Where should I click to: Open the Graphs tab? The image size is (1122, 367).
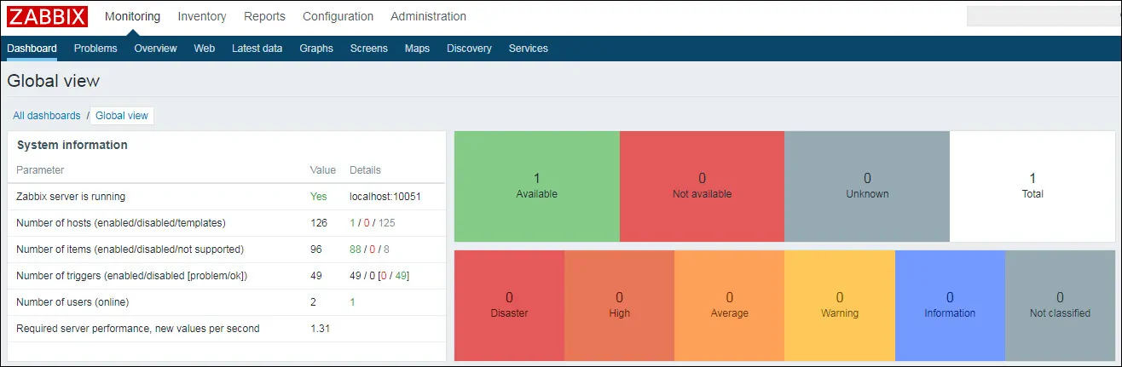(x=316, y=49)
